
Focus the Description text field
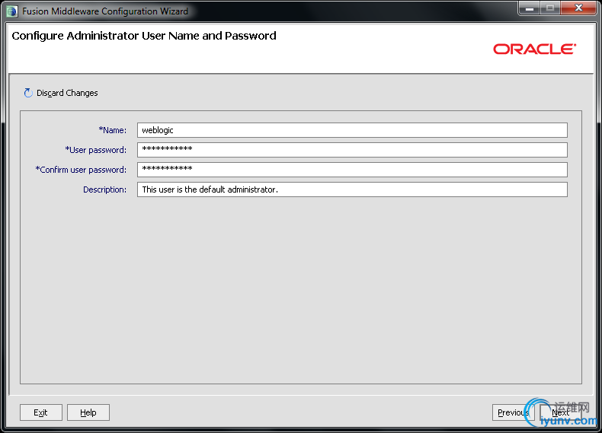click(352, 189)
